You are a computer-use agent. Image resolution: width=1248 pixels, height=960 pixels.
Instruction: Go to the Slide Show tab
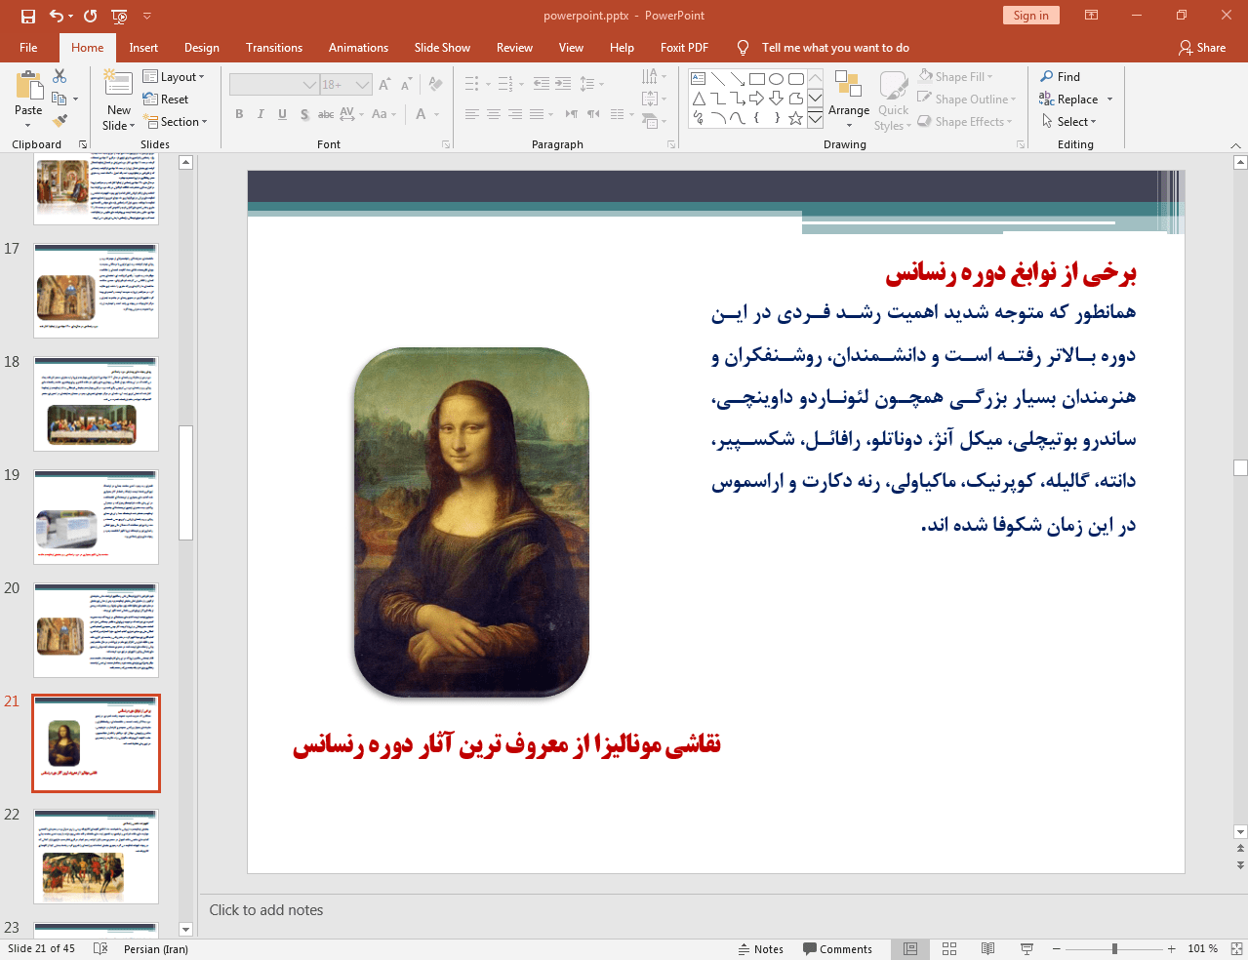point(442,48)
